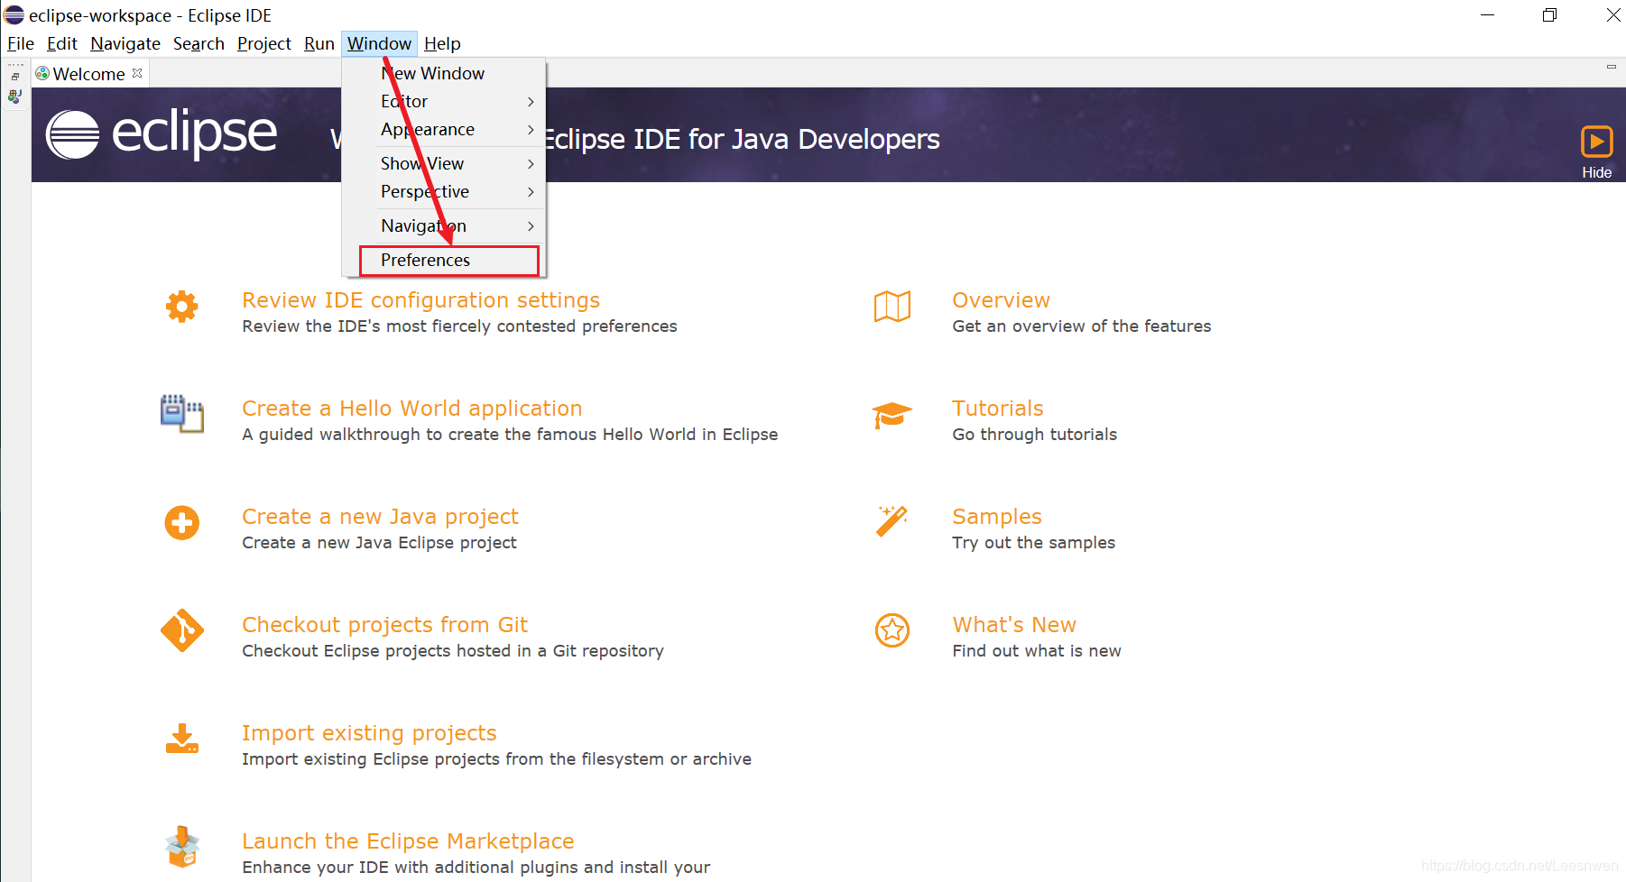Open Review IDE configuration settings link
1626x882 pixels.
click(x=420, y=300)
